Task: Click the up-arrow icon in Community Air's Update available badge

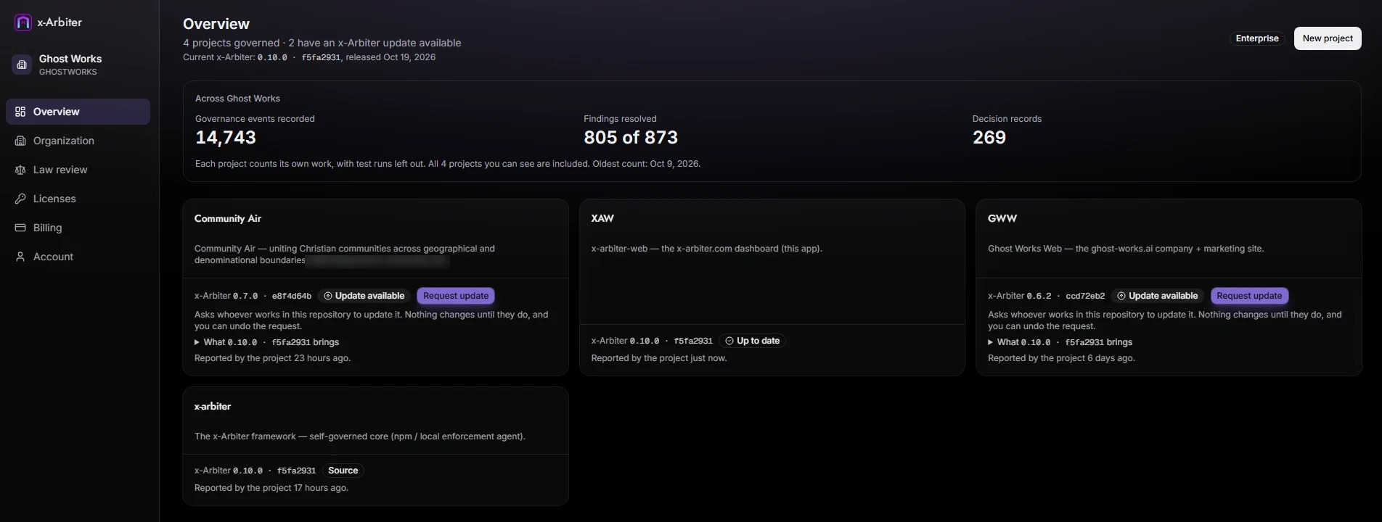Action: coord(327,296)
